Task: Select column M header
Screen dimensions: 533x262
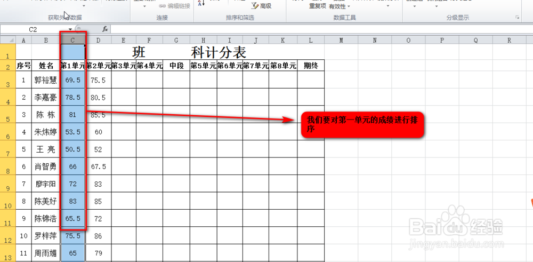Action: tap(341, 40)
